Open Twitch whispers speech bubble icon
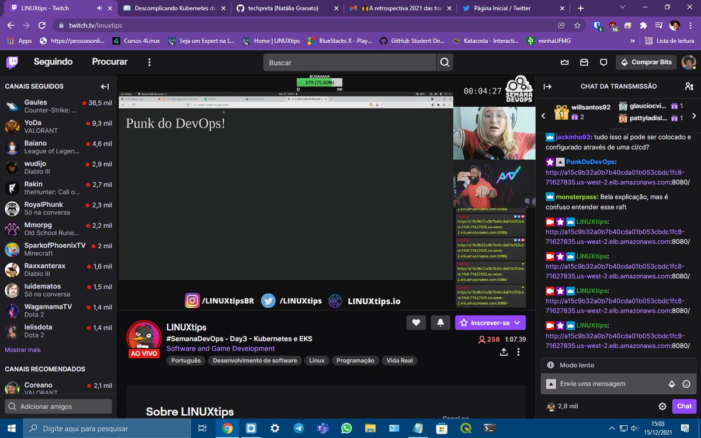Viewport: 701px width, 438px height. point(604,62)
